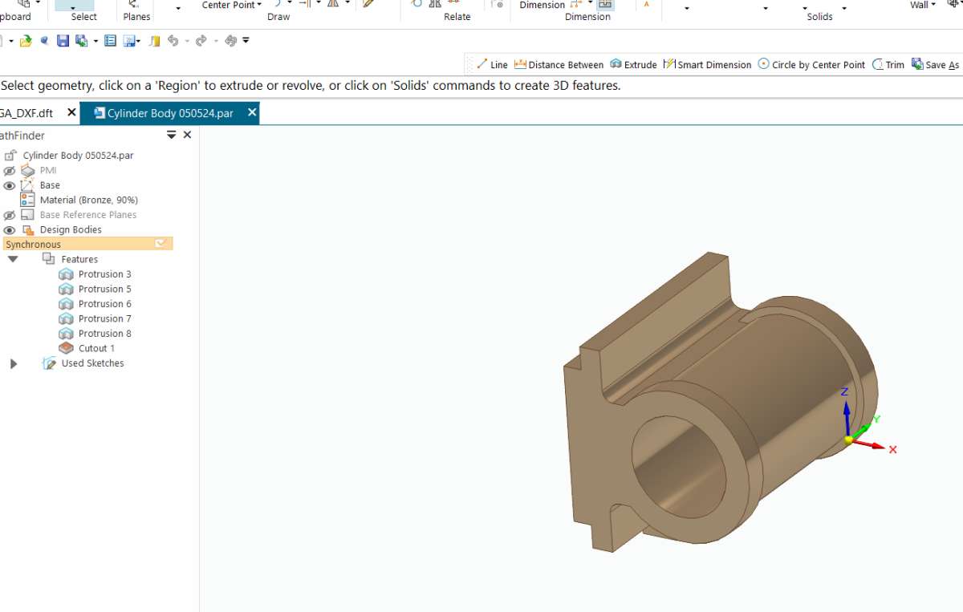963x612 pixels.
Task: Expand the Used Sketches node
Action: (13, 363)
